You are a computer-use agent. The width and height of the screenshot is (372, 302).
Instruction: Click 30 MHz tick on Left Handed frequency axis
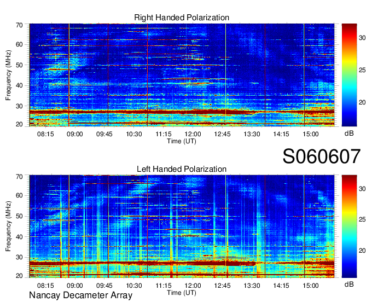(x=19, y=257)
